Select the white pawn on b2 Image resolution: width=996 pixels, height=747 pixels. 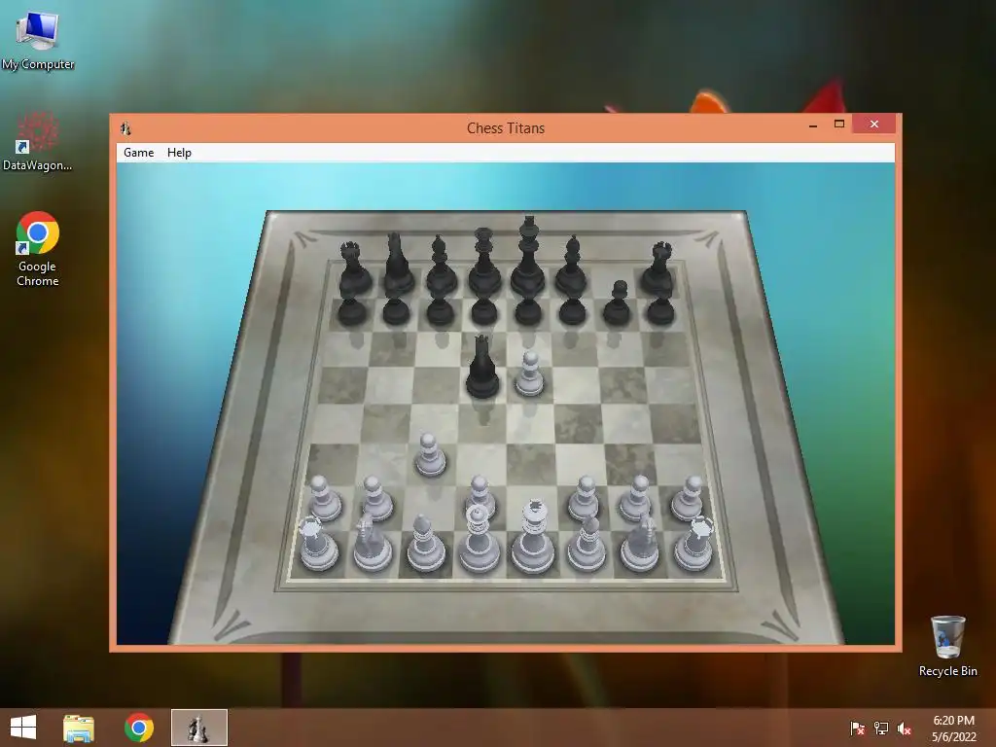(x=376, y=498)
